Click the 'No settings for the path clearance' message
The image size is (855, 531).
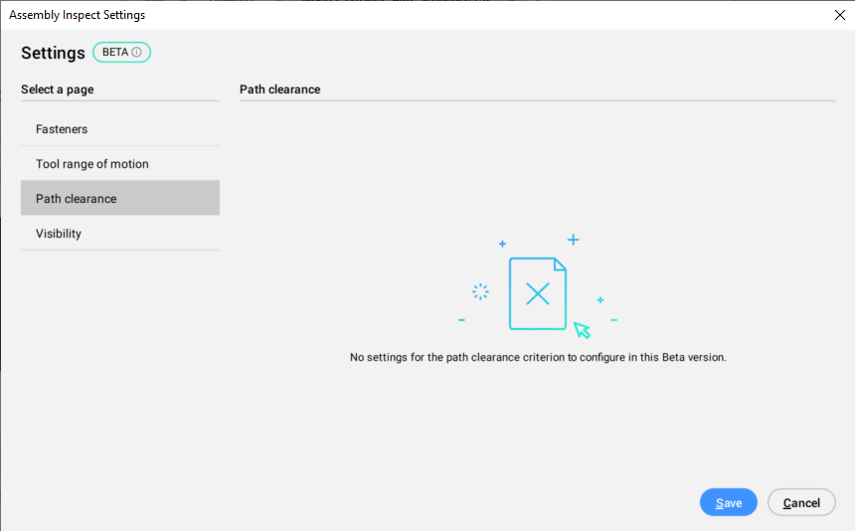(538, 358)
